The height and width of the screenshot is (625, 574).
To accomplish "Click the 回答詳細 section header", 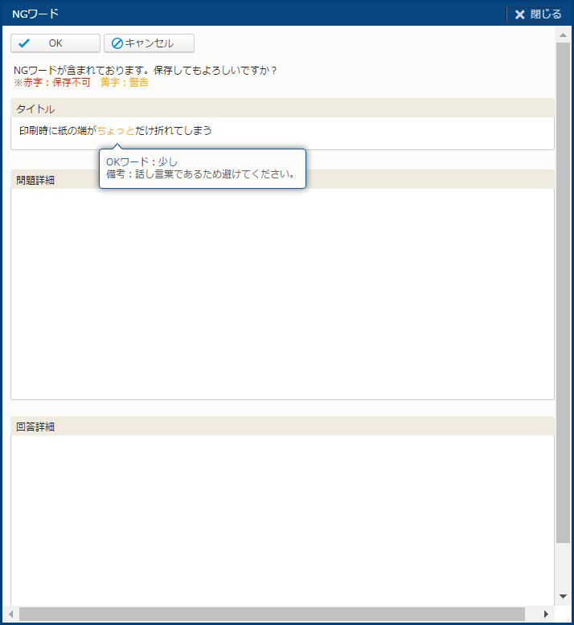I will coord(35,427).
